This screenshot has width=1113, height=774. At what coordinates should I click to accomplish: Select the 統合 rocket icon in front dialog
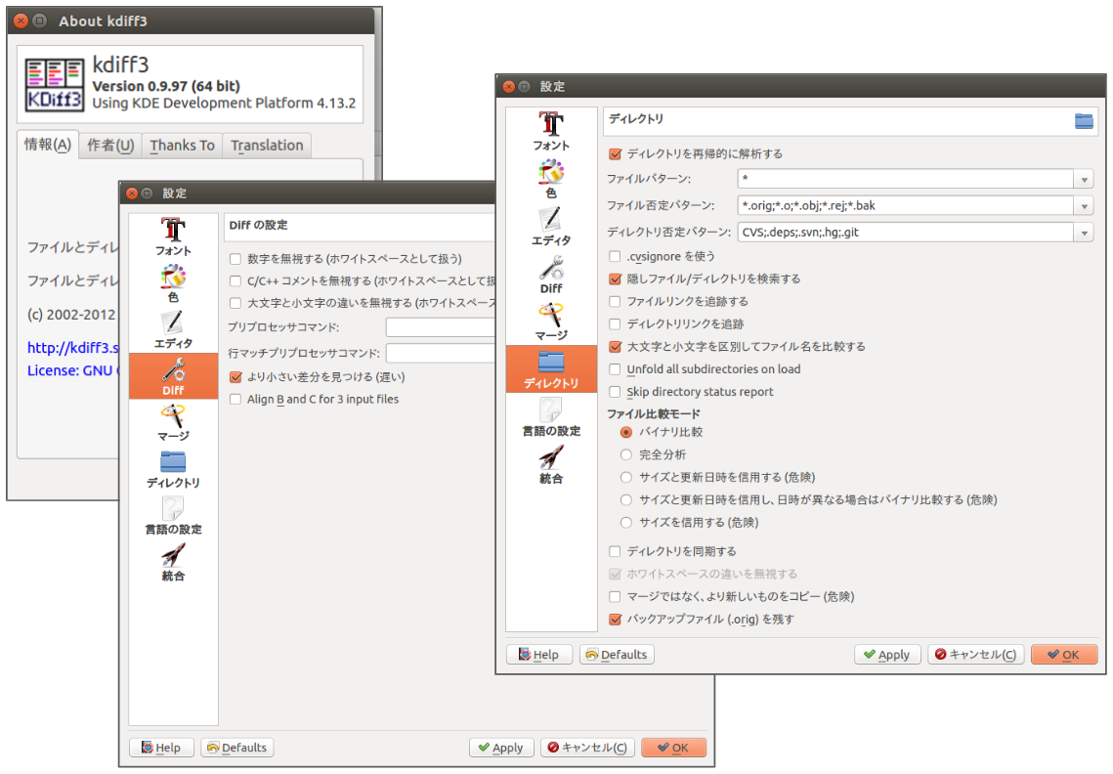click(x=551, y=462)
